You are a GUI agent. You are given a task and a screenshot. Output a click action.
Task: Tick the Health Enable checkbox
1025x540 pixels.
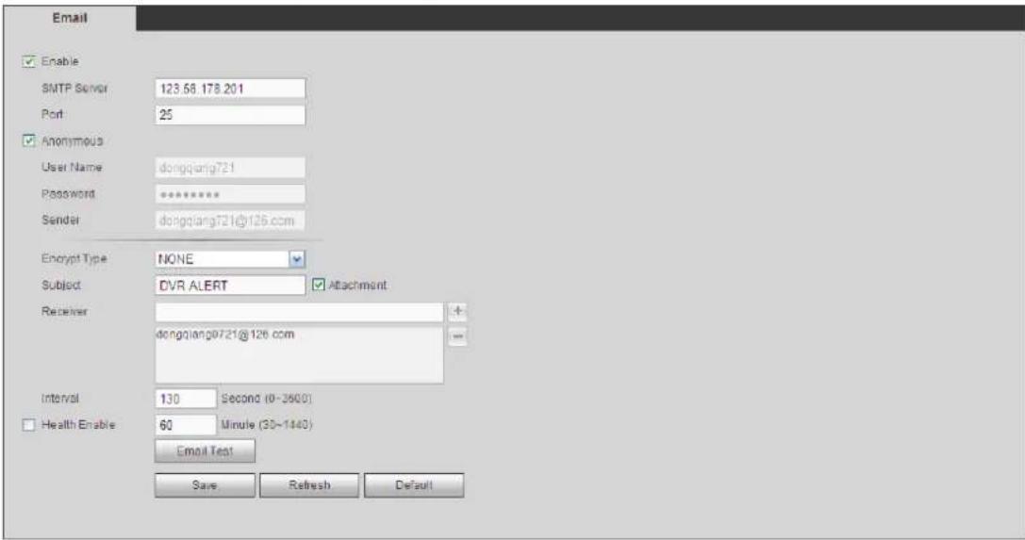click(29, 425)
